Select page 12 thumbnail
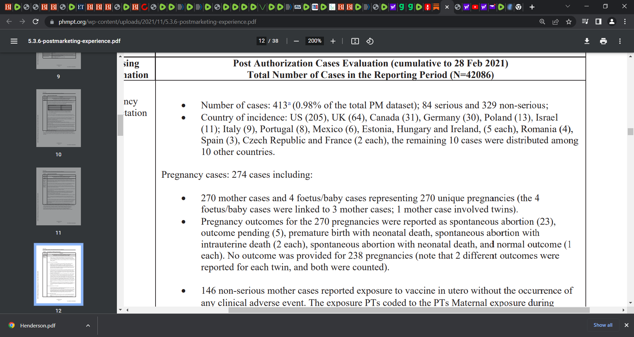The height and width of the screenshot is (337, 634). point(58,274)
